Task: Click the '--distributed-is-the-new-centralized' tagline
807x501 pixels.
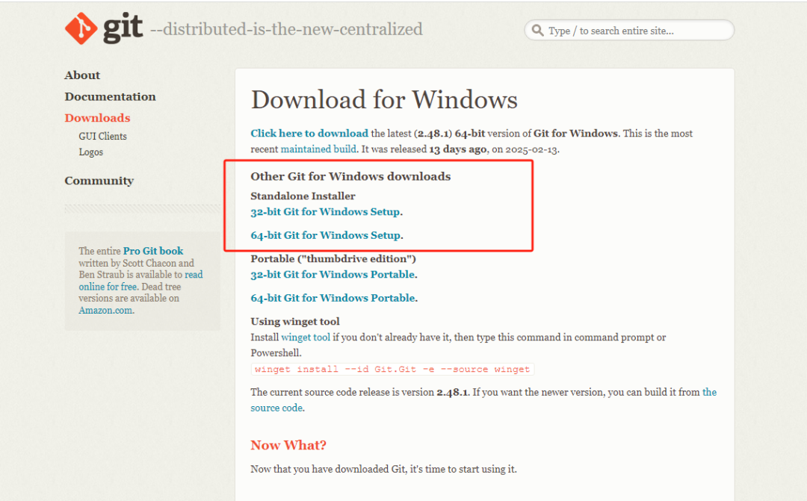Action: pos(286,29)
